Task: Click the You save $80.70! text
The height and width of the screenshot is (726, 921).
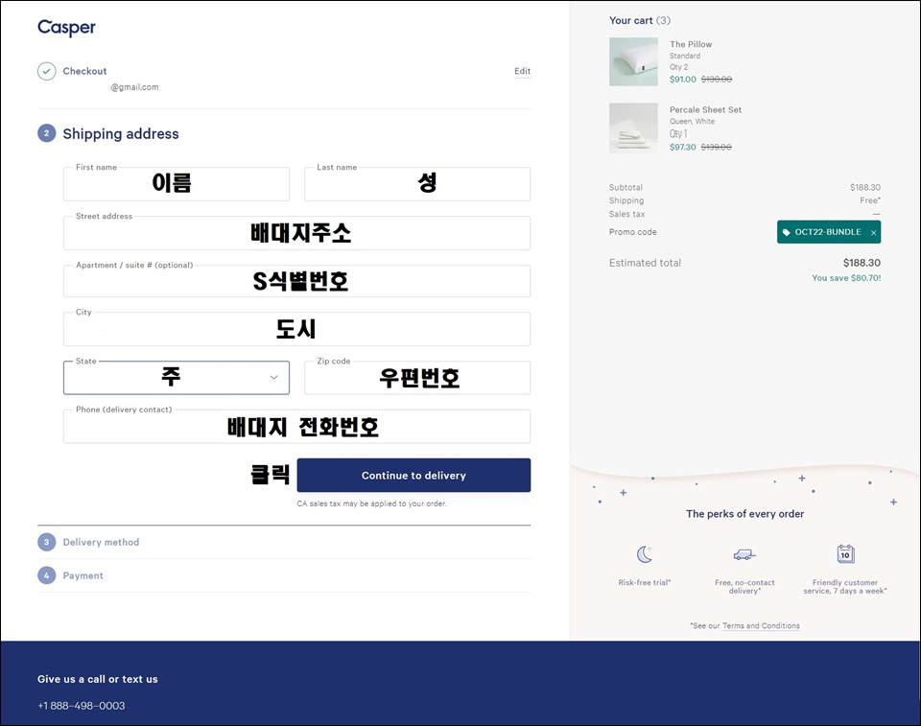Action: 846,278
